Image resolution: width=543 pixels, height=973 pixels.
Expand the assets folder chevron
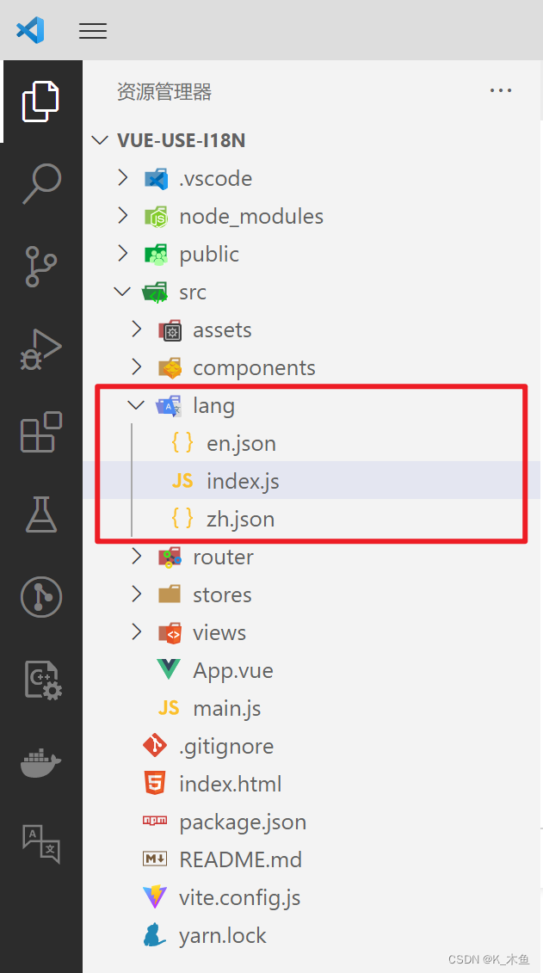pos(137,329)
